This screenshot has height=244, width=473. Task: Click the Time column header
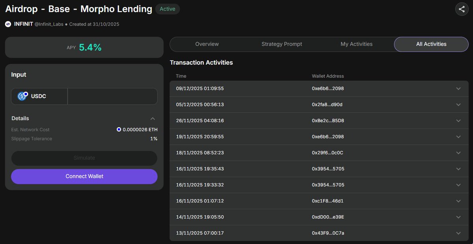coord(181,76)
